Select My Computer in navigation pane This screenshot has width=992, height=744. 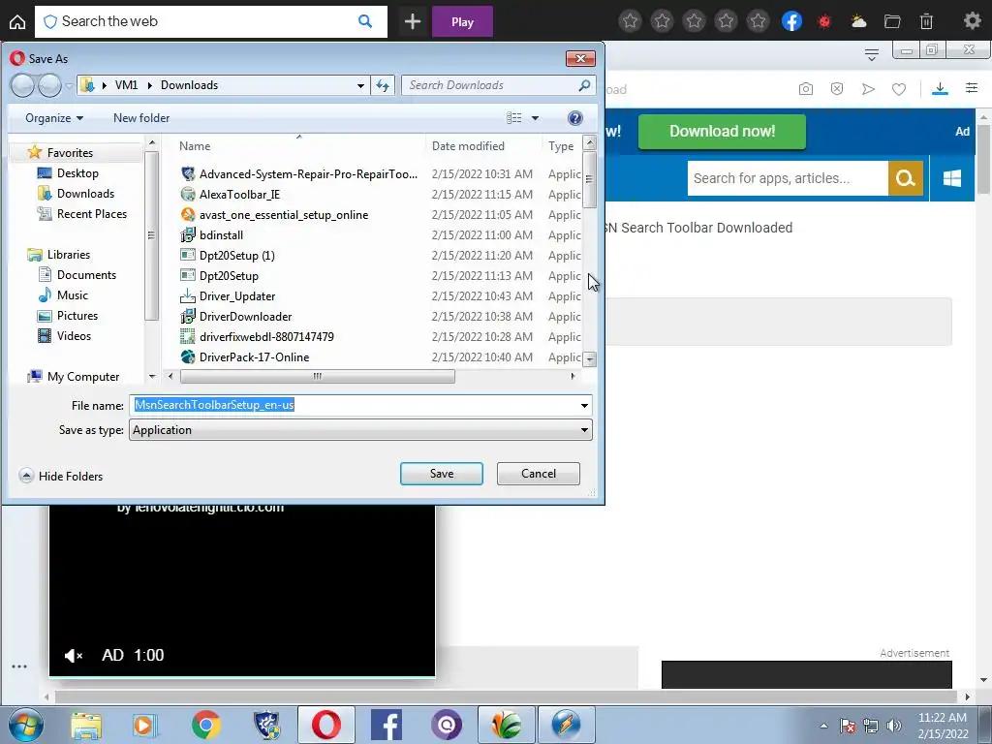coord(83,377)
